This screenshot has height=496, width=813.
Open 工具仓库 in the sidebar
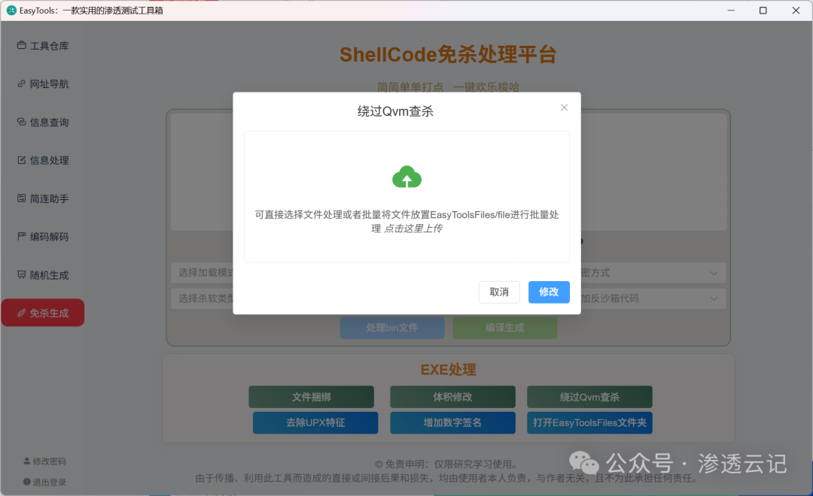point(42,46)
